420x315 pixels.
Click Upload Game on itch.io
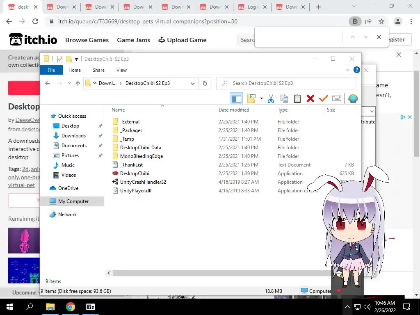[x=183, y=40]
